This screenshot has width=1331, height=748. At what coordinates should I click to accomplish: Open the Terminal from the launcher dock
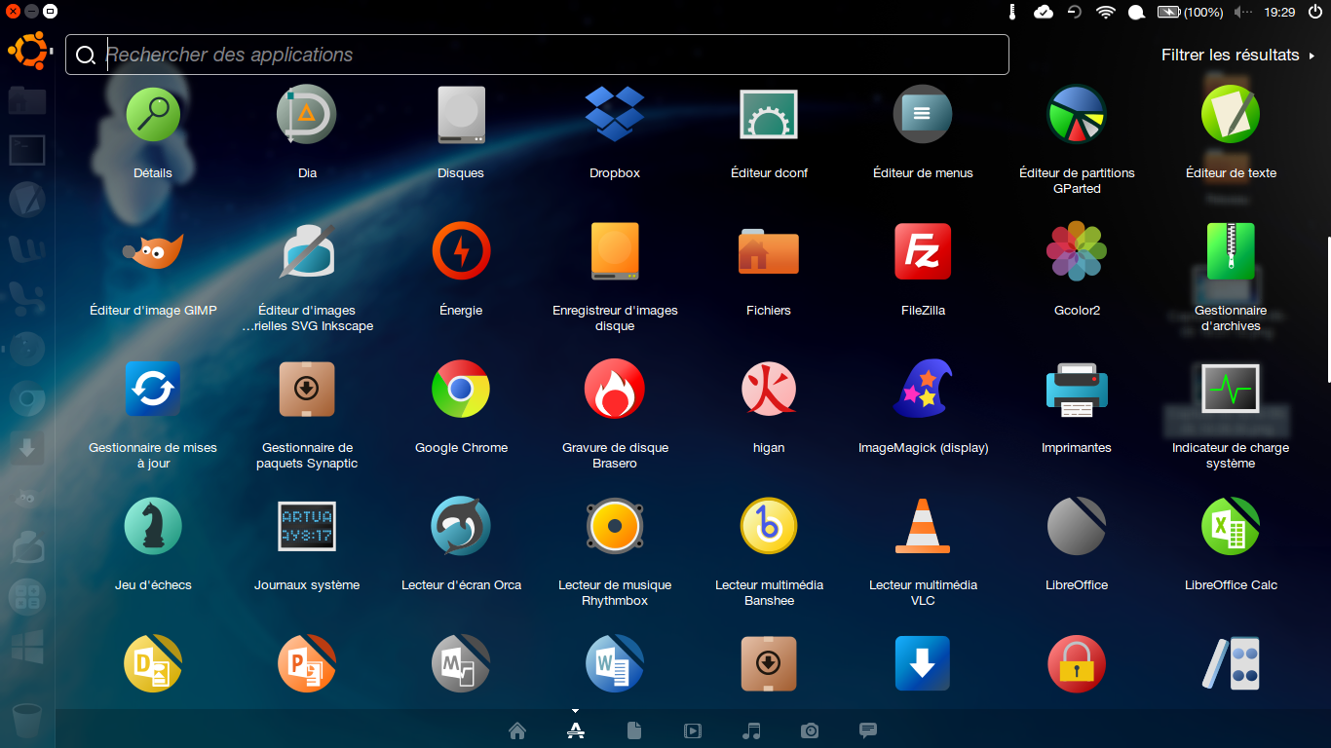tap(26, 150)
